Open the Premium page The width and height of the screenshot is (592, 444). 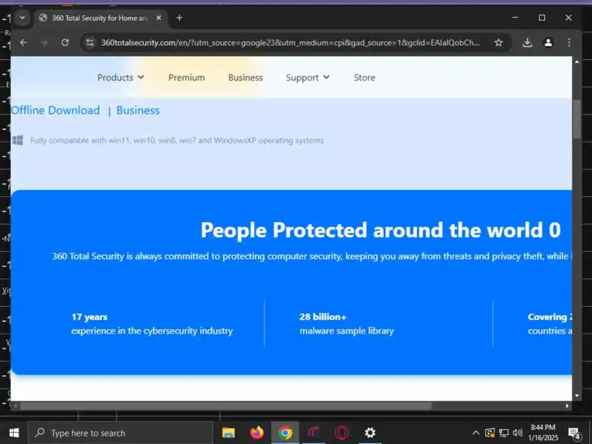[x=187, y=77]
